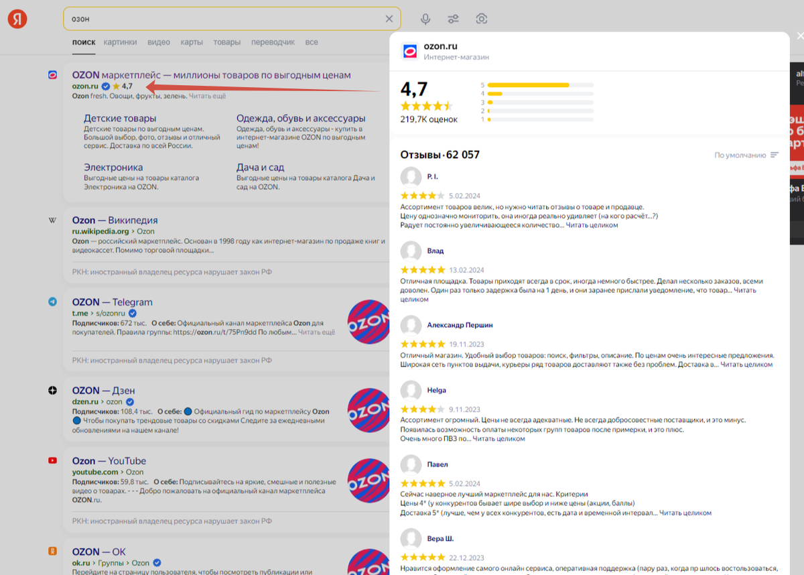
Task: Click the 5-star rating bar in the histogram
Action: tap(541, 85)
